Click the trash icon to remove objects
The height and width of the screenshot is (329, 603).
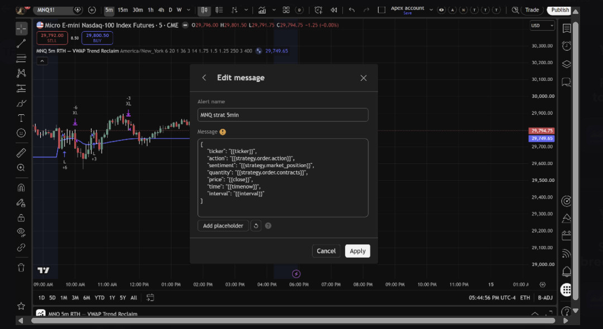[x=21, y=268]
